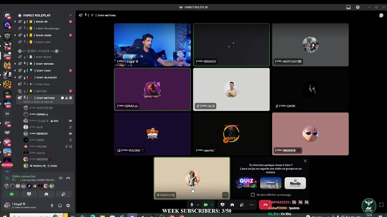Launch hideout activity

(271, 183)
